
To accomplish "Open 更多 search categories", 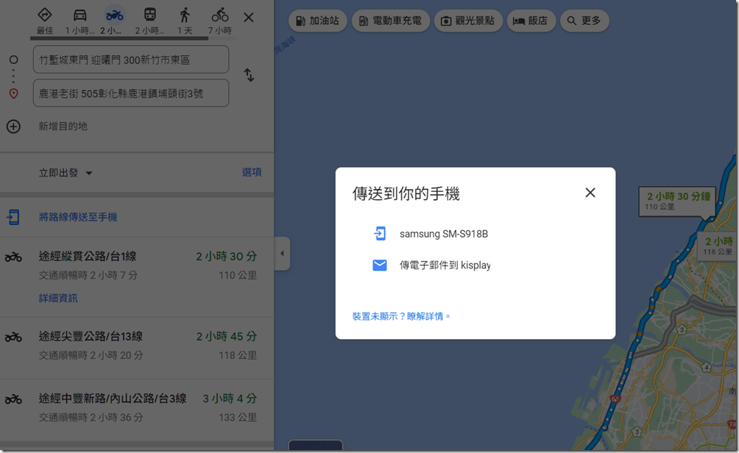I will pos(584,21).
